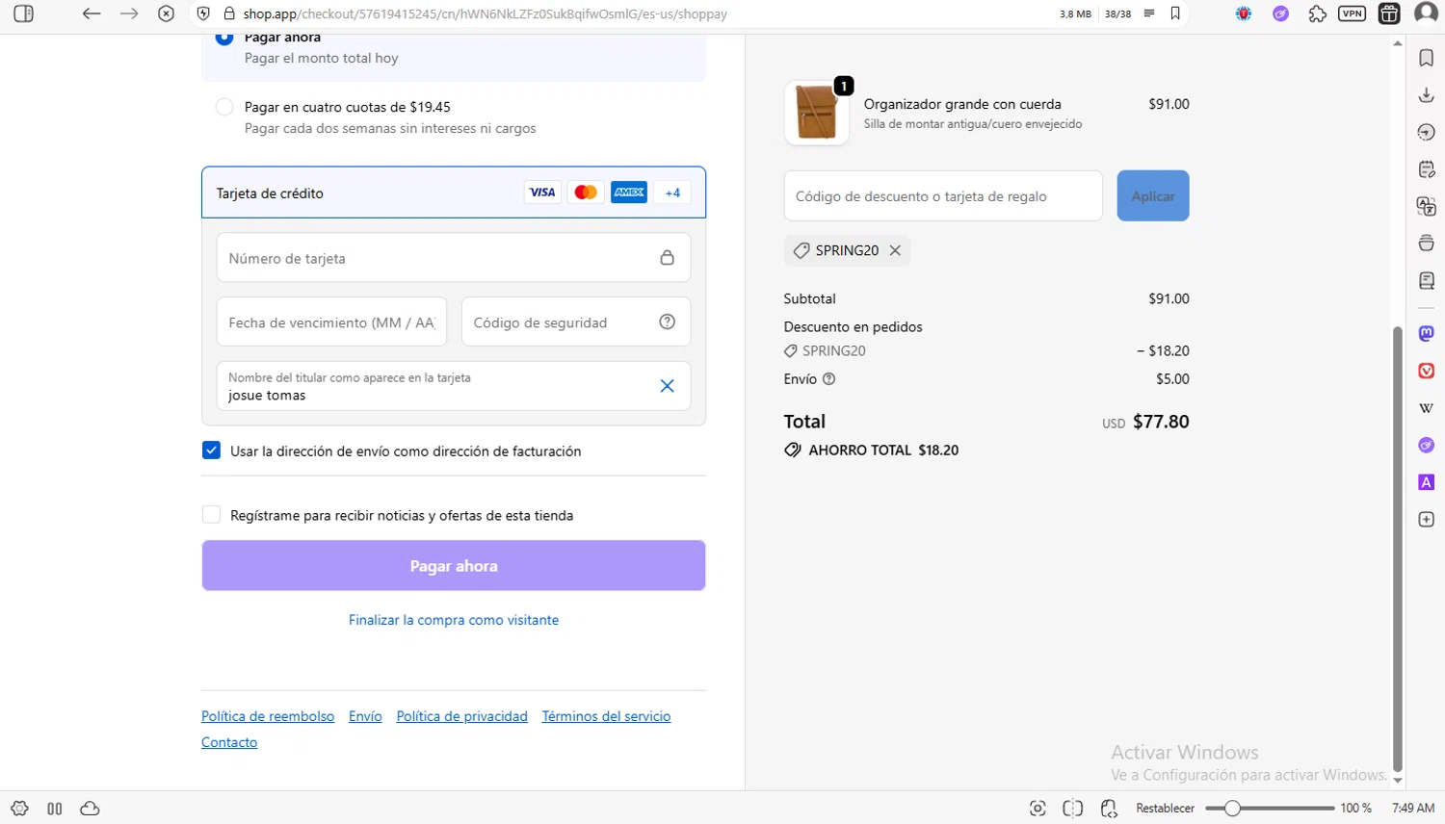The width and height of the screenshot is (1445, 824).
Task: Adjust the page zoom slider
Action: click(x=1269, y=809)
